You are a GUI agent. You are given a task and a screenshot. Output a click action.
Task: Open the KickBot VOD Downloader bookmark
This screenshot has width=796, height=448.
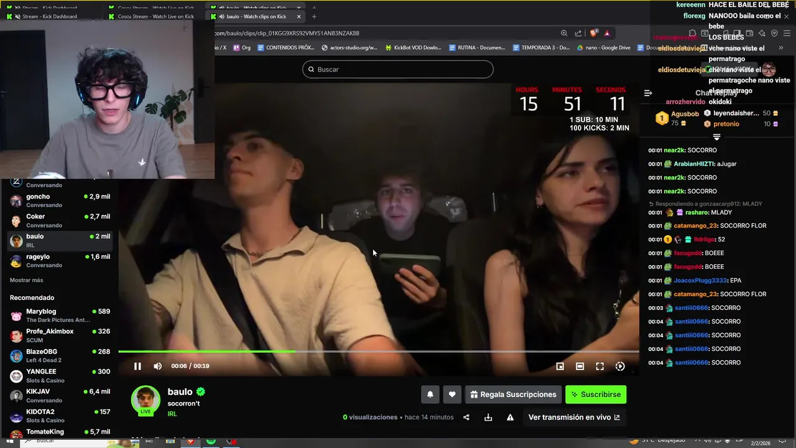click(414, 47)
